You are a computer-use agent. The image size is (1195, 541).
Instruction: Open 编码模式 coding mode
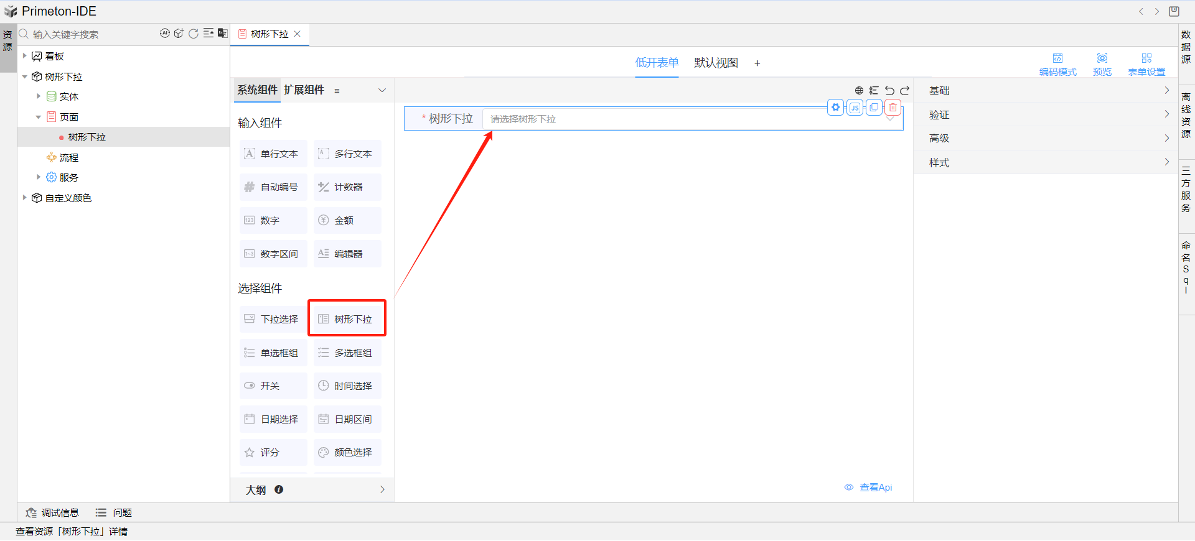coord(1057,64)
